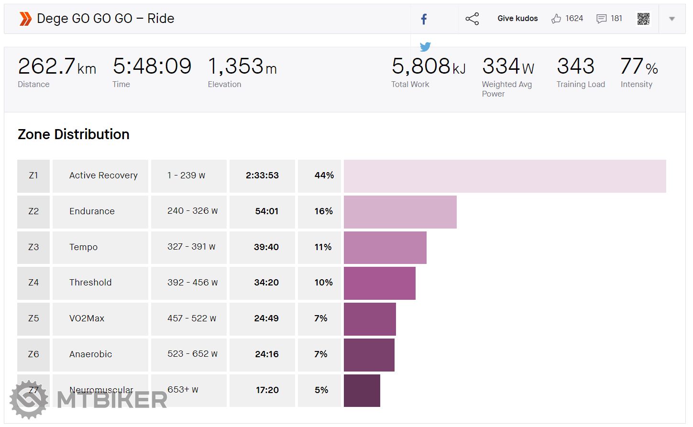Click the Z4 Threshold zone label
Screen dimensions: 693x427
(x=90, y=283)
